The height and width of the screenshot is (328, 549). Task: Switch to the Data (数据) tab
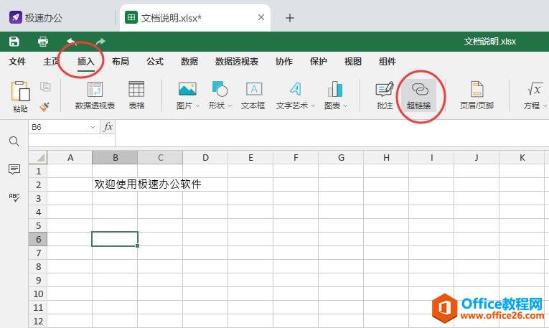pyautogui.click(x=189, y=62)
